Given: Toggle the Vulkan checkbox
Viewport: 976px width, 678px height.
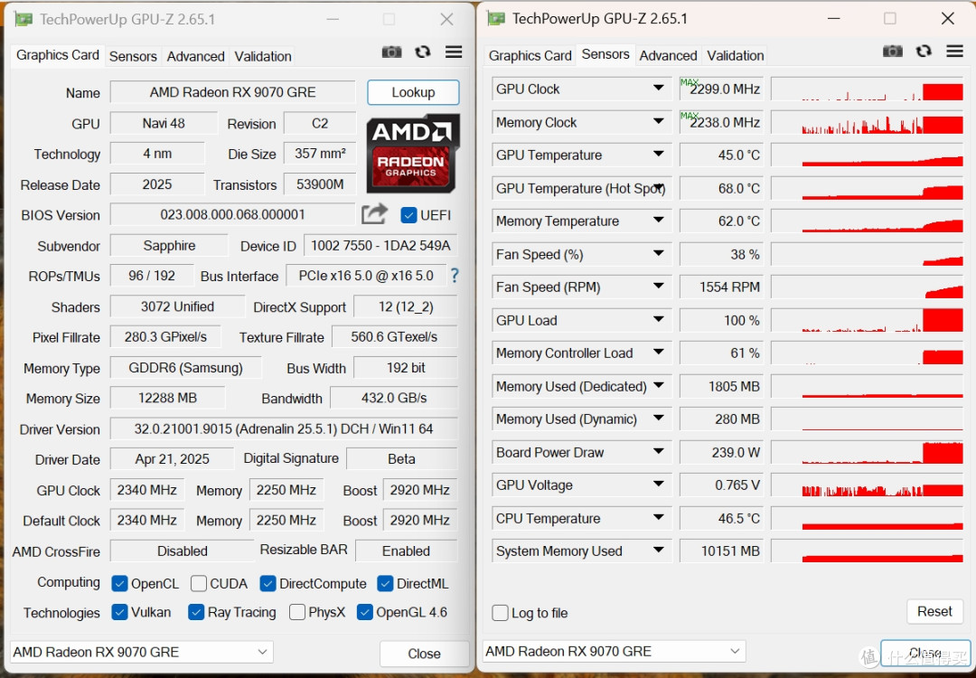Looking at the screenshot, I should tap(119, 612).
